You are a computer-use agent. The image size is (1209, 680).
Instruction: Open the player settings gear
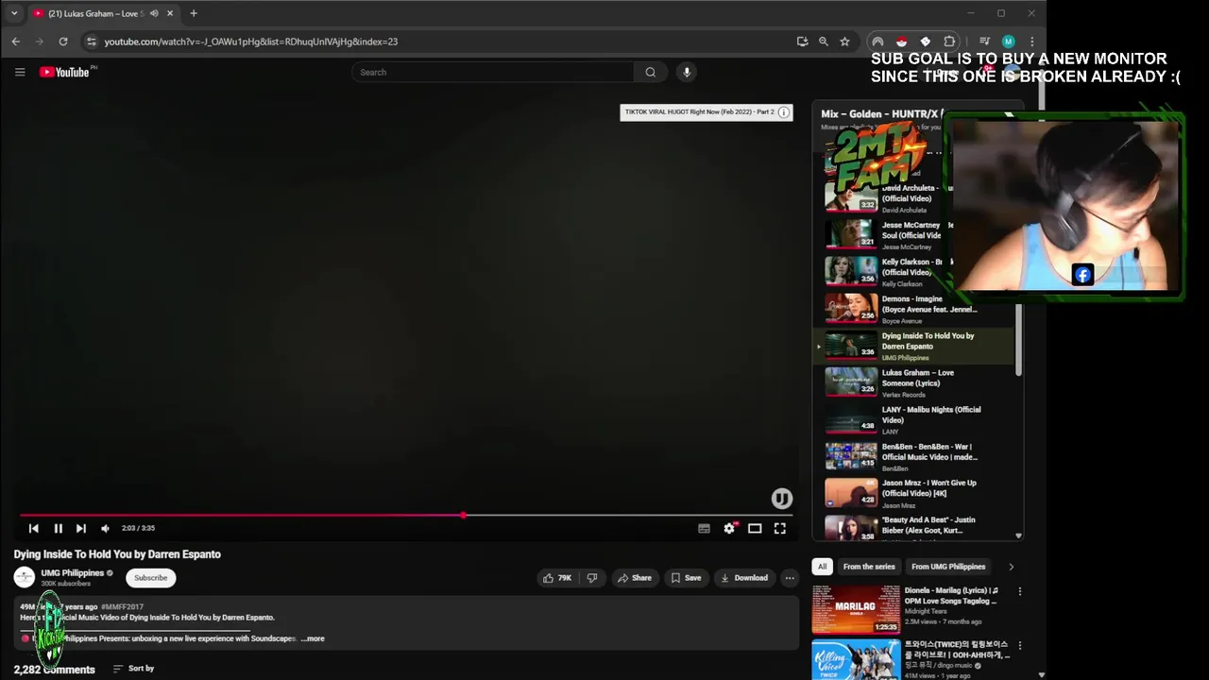pos(729,528)
